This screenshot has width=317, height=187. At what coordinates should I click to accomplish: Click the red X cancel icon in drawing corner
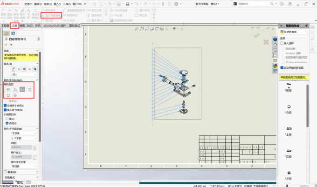[266, 42]
